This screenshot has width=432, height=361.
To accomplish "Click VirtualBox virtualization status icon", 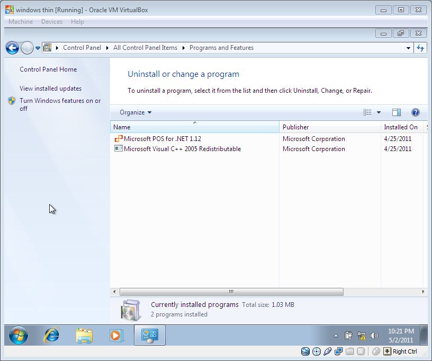I will pyautogui.click(x=361, y=351).
